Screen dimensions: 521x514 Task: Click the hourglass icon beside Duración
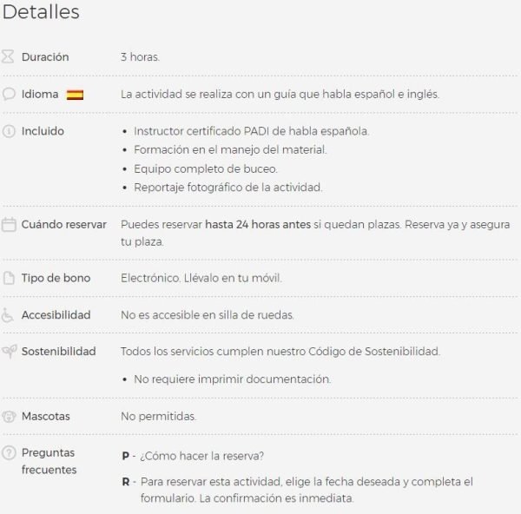[x=8, y=56]
